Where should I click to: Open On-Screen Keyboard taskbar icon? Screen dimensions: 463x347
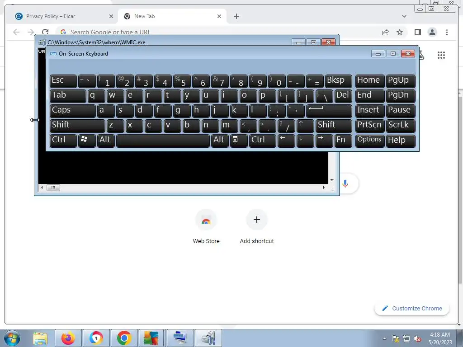[180, 338]
